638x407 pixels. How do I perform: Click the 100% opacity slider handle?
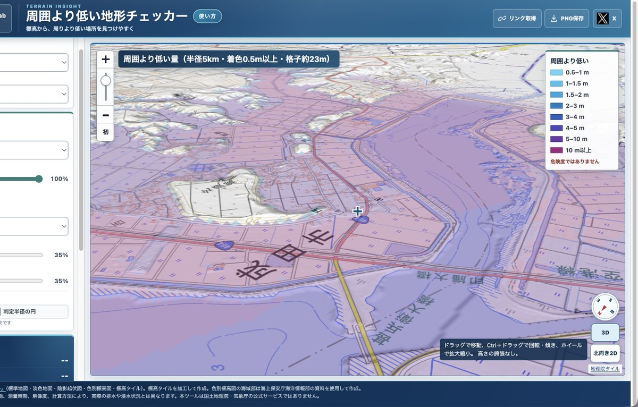39,179
